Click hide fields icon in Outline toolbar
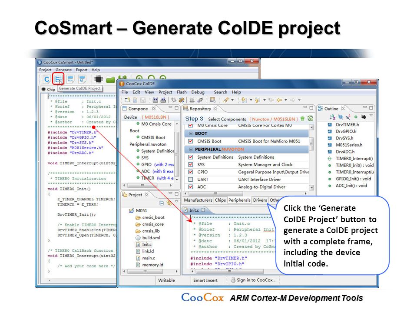 [341, 117]
